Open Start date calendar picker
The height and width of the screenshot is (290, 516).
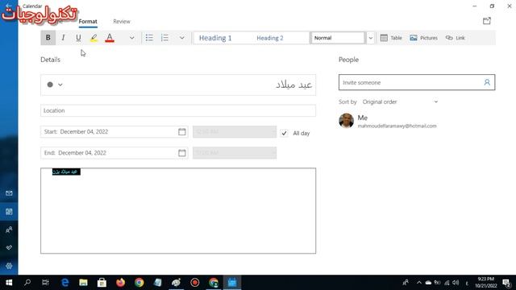click(x=182, y=131)
